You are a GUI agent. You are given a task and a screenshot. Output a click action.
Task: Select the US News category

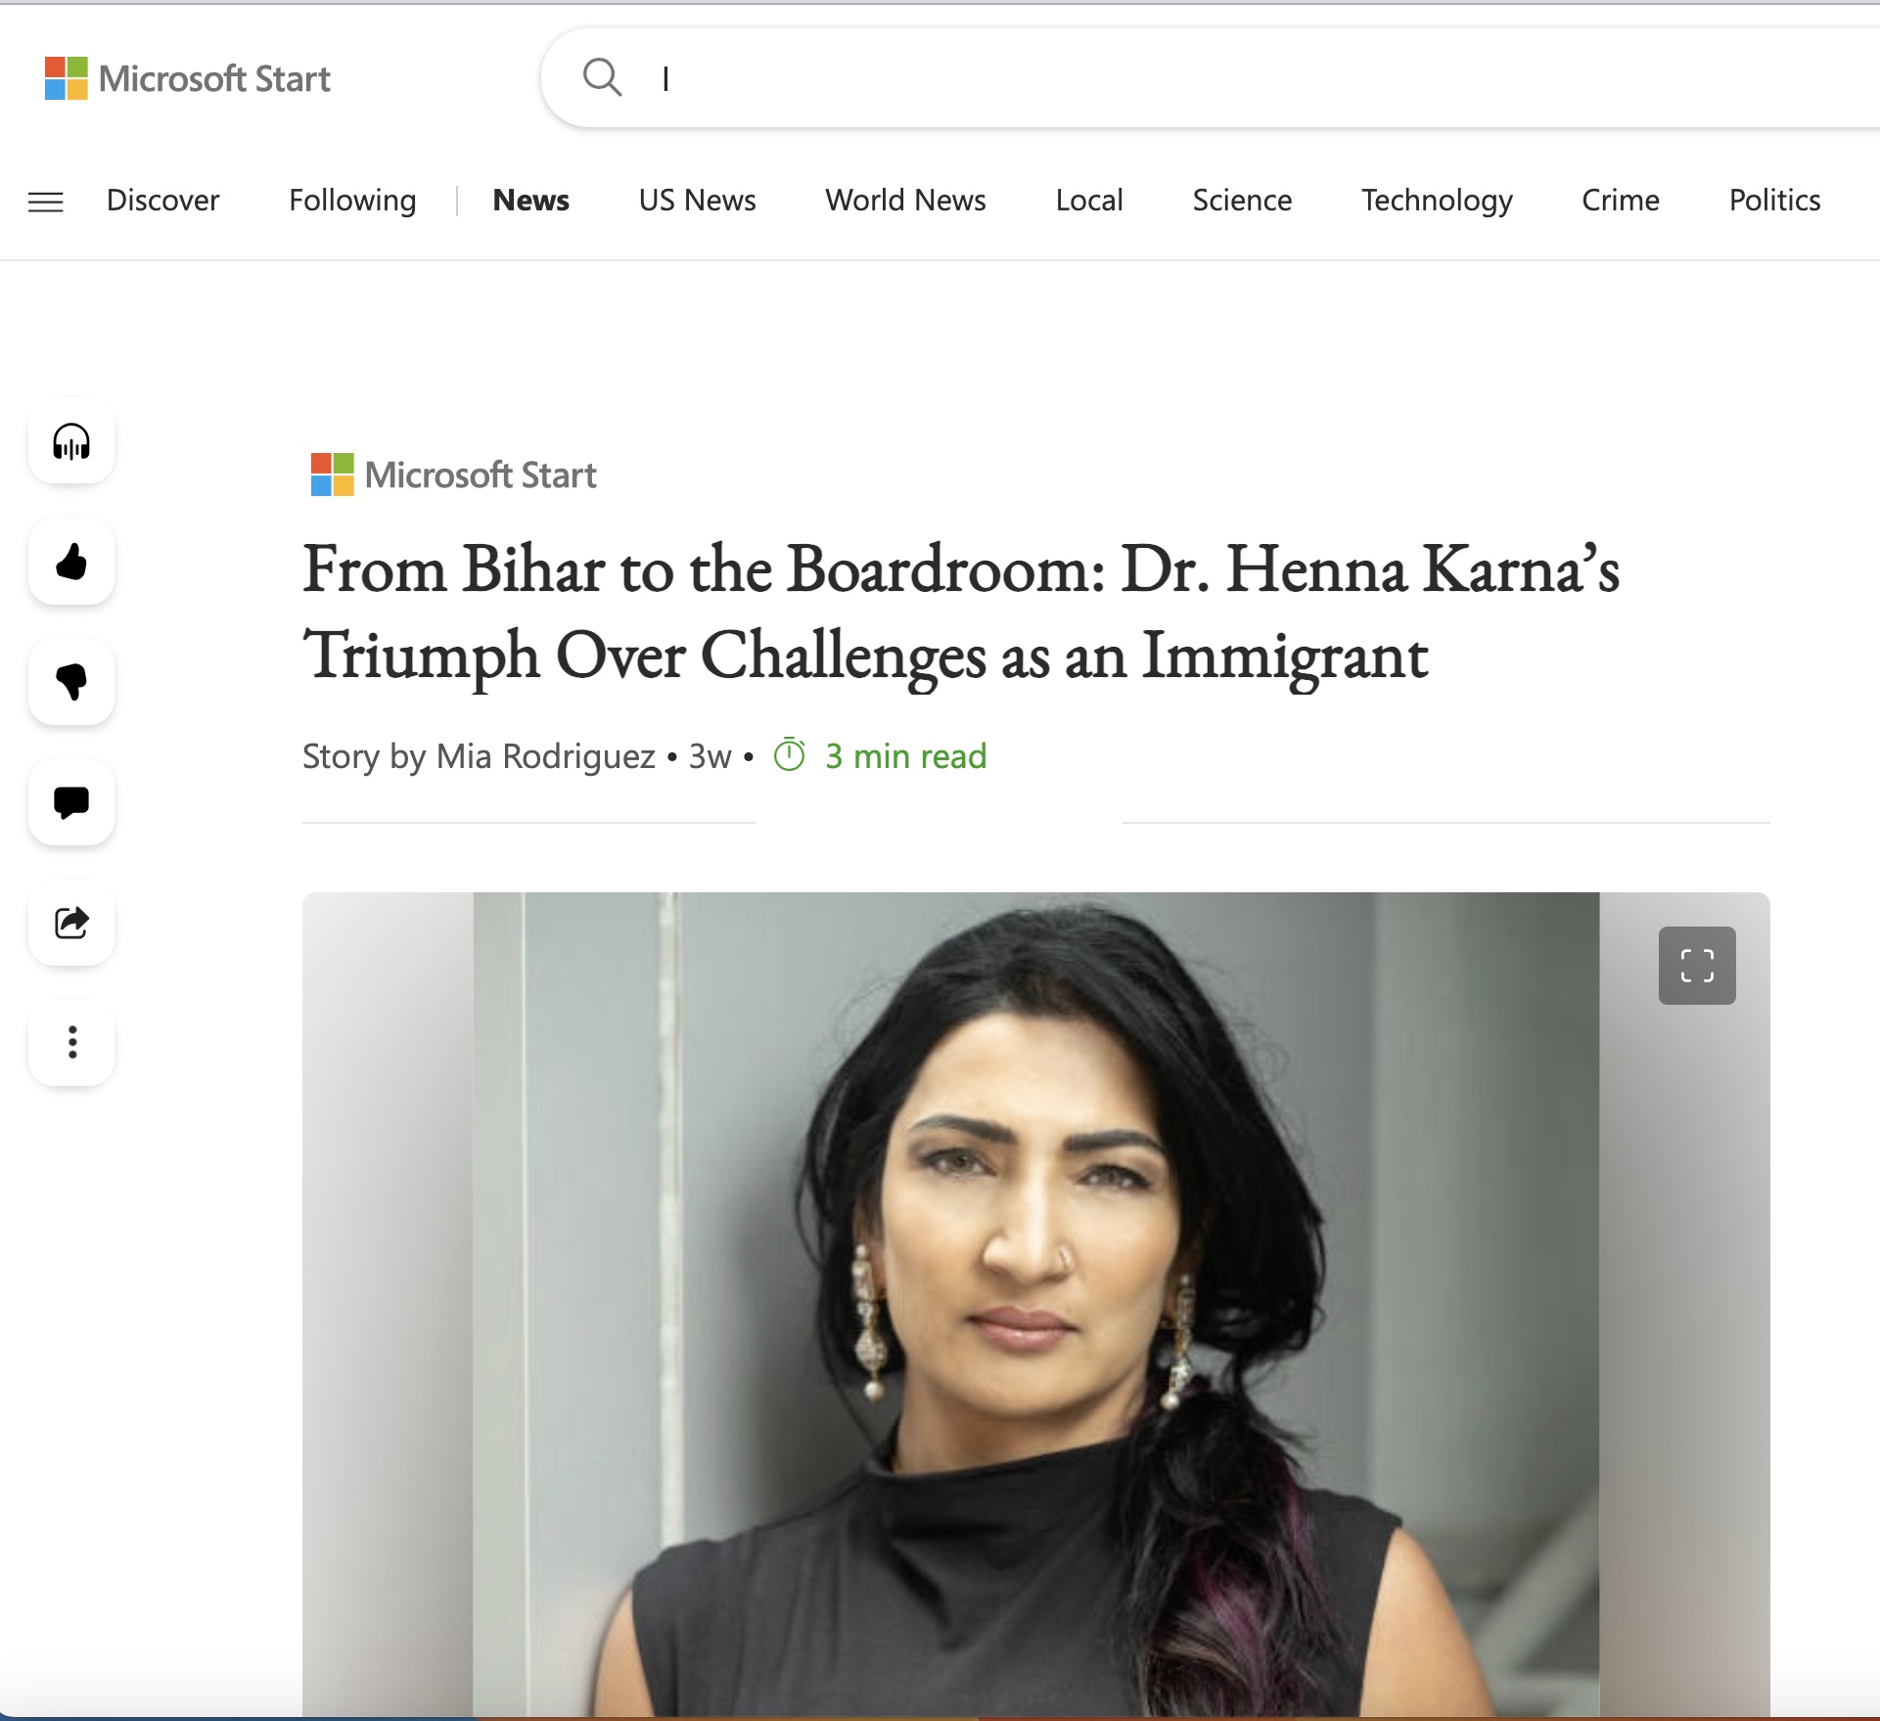697,201
